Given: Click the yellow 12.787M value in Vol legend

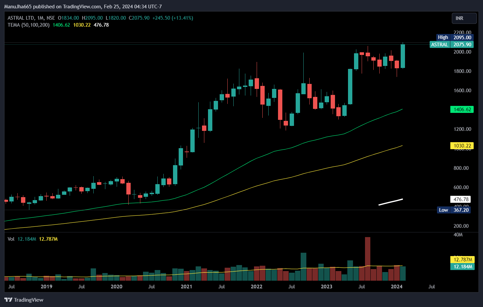Looking at the screenshot, I should coord(48,239).
